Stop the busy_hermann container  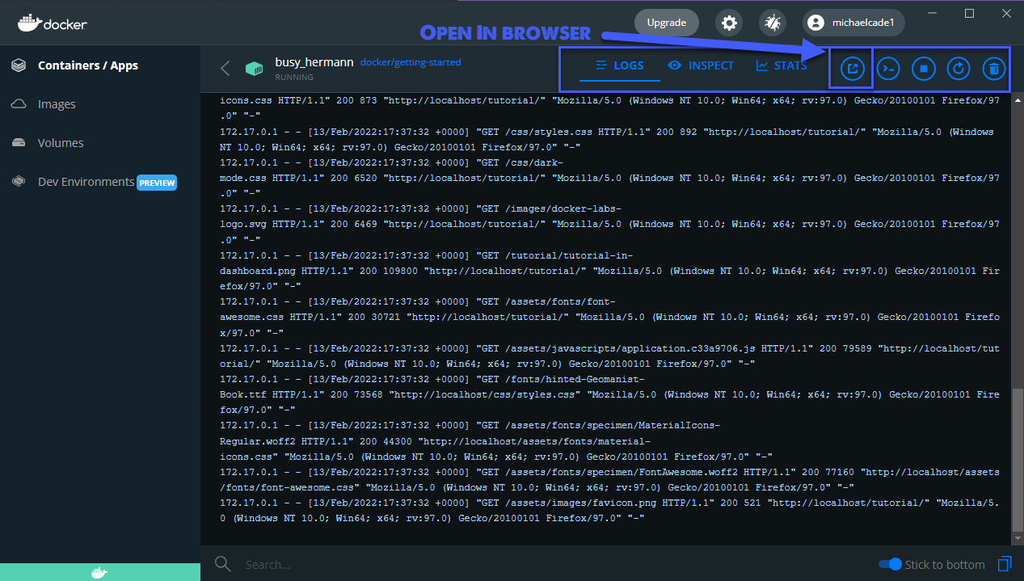pos(923,68)
